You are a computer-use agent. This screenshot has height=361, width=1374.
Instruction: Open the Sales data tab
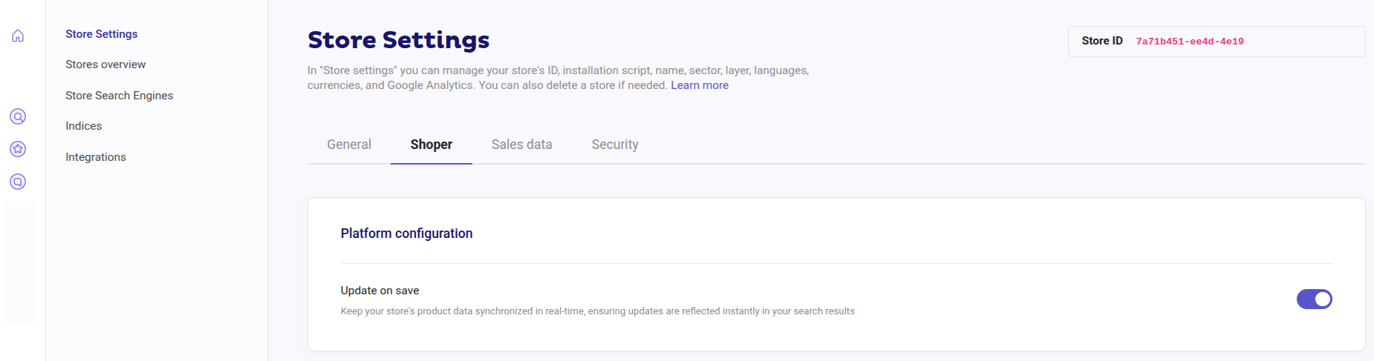521,145
